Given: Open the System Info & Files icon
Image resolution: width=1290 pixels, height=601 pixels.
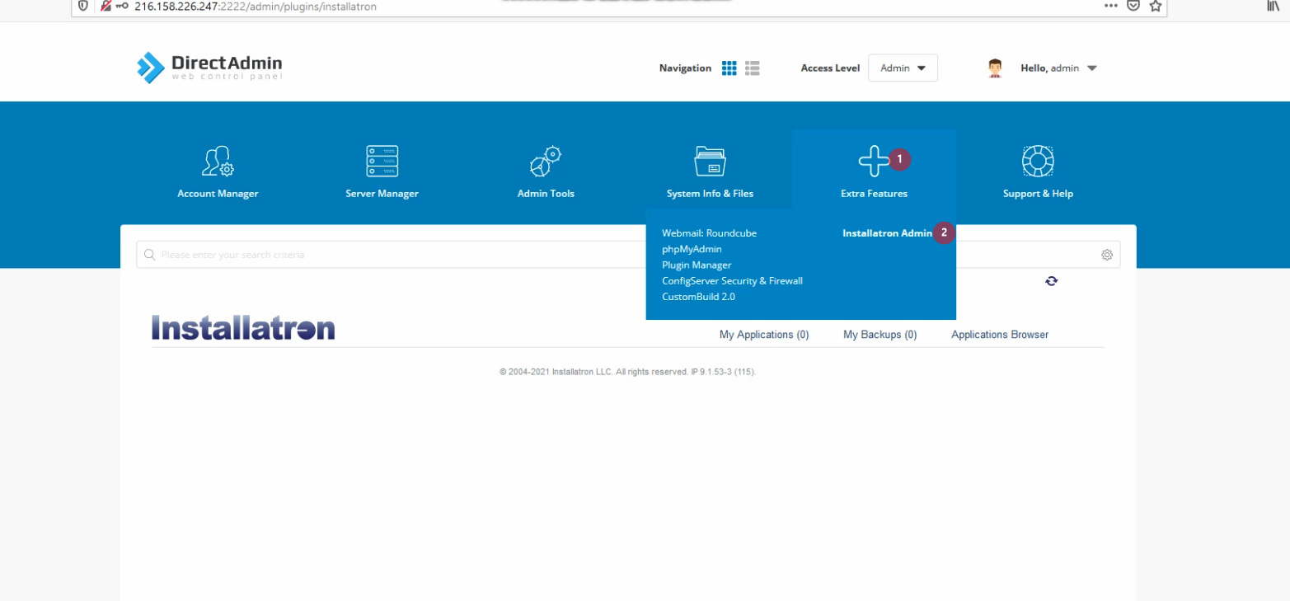Looking at the screenshot, I should tap(710, 161).
